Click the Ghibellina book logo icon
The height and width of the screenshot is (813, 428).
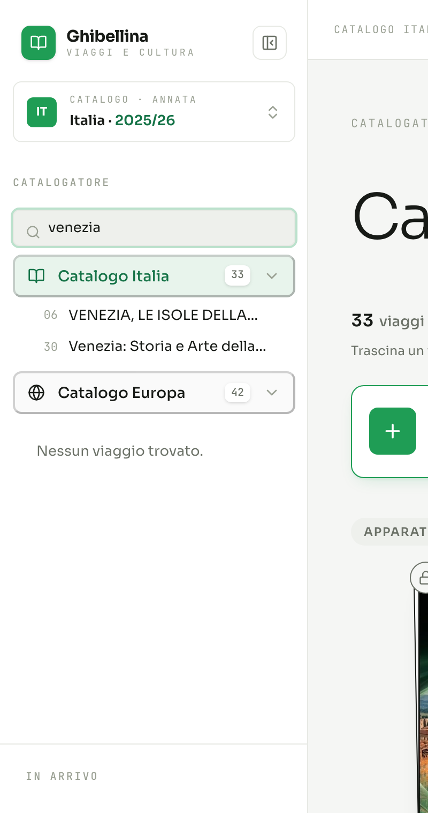click(x=39, y=43)
